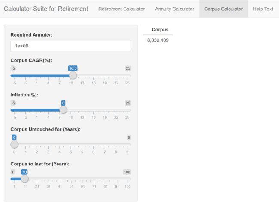Screen dimensions: 279x202
Task: Click the Corpus to last for (Years) label
Action: coord(40,164)
